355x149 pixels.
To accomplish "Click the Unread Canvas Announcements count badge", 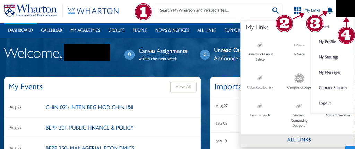I will (x=205, y=54).
